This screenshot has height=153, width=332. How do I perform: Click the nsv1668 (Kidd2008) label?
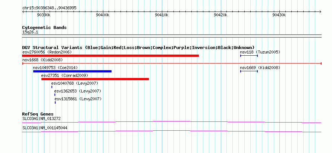click(43, 60)
